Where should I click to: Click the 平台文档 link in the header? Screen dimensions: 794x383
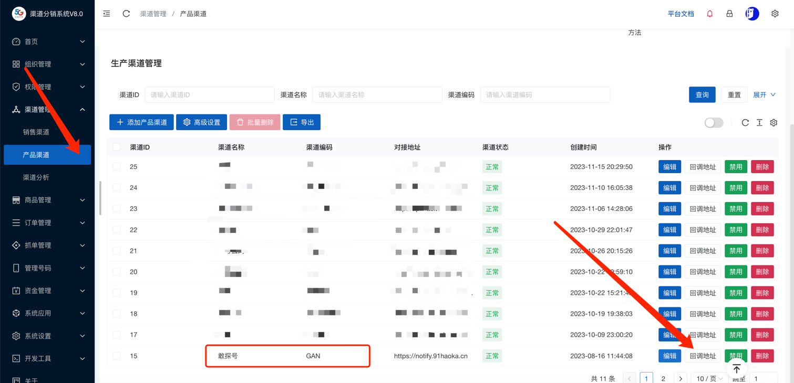pos(680,14)
